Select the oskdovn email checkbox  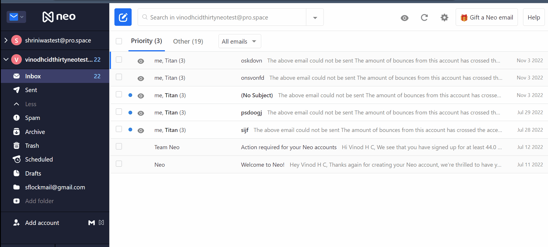click(119, 60)
